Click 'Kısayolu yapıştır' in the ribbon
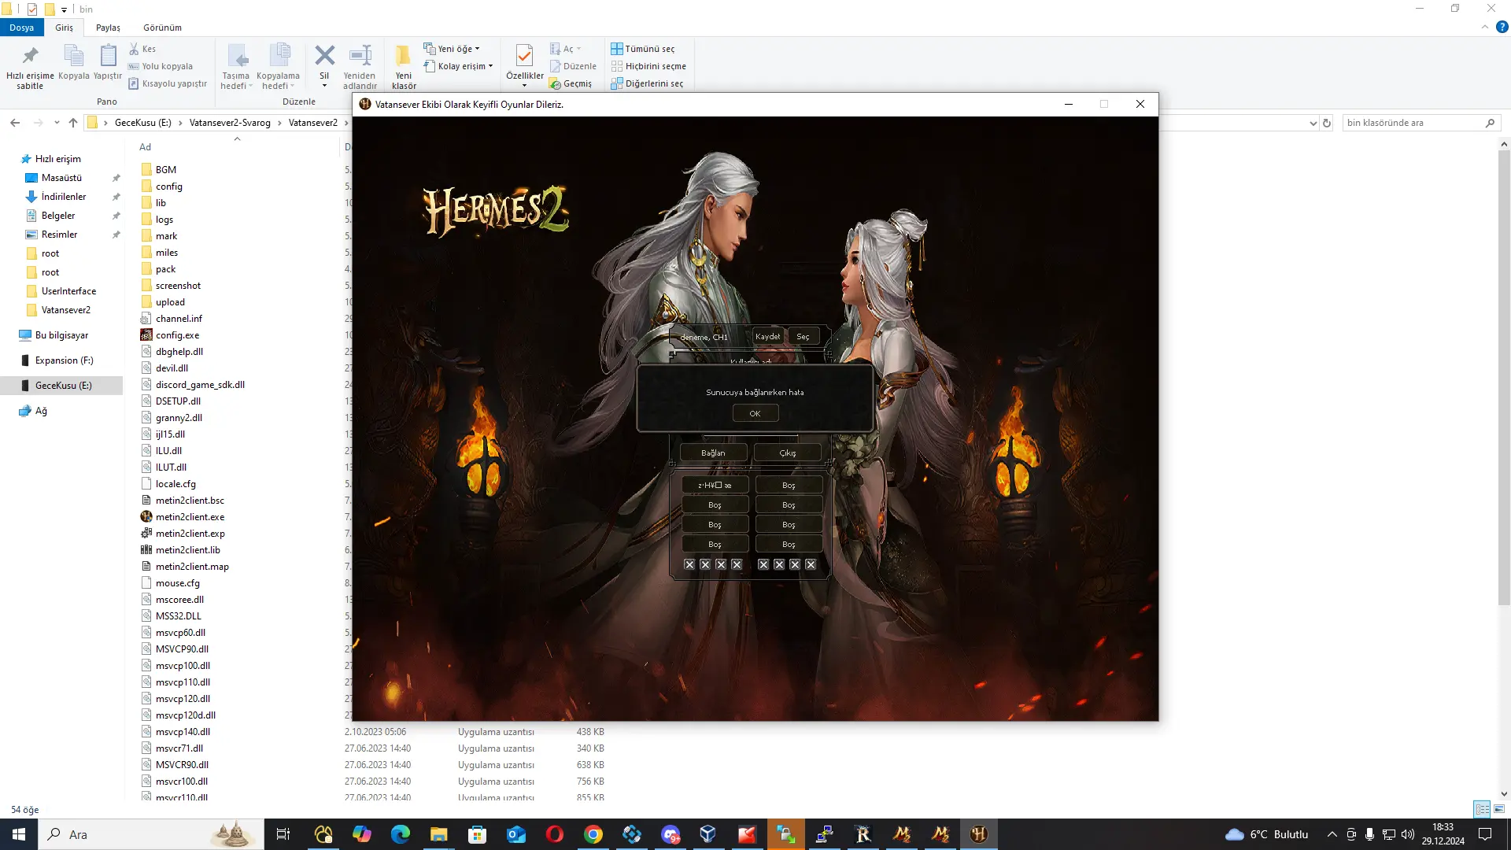This screenshot has height=850, width=1511. pyautogui.click(x=167, y=83)
